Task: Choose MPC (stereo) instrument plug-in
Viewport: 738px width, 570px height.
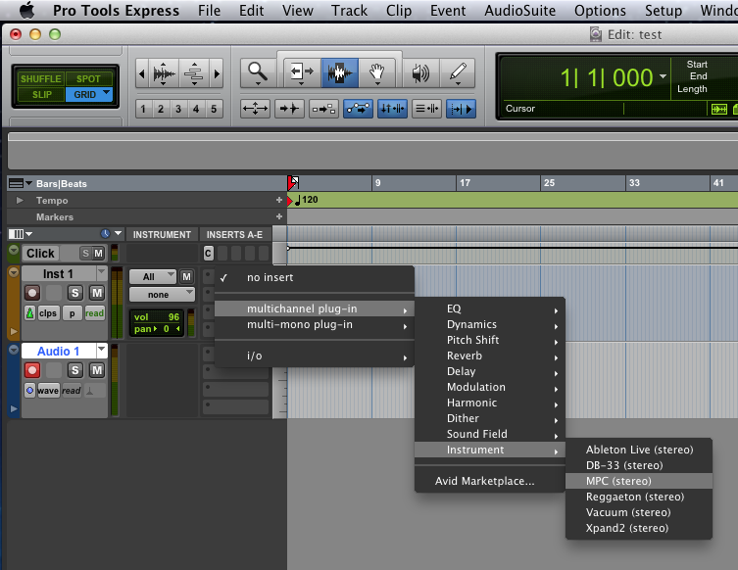Action: 618,481
